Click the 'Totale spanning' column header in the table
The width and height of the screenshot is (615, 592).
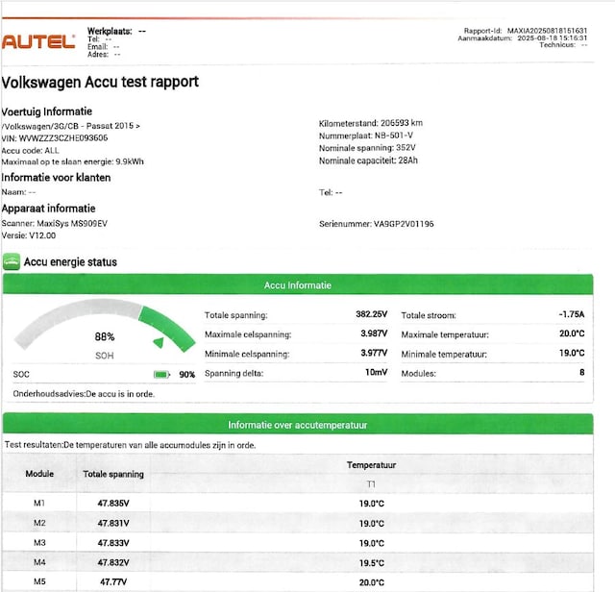tap(113, 475)
